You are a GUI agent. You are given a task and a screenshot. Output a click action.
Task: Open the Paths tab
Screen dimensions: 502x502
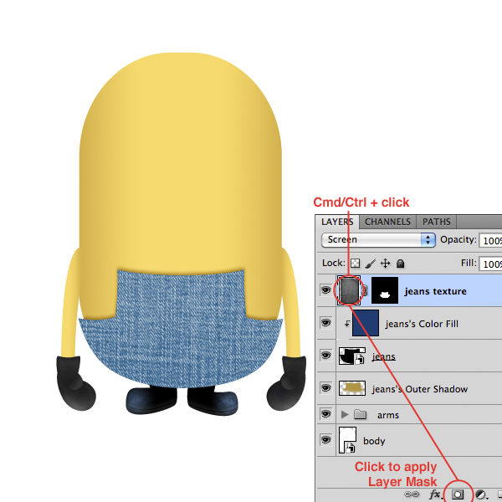[436, 222]
